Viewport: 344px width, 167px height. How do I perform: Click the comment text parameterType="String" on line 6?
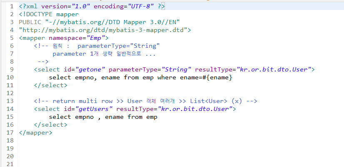pos(118,46)
